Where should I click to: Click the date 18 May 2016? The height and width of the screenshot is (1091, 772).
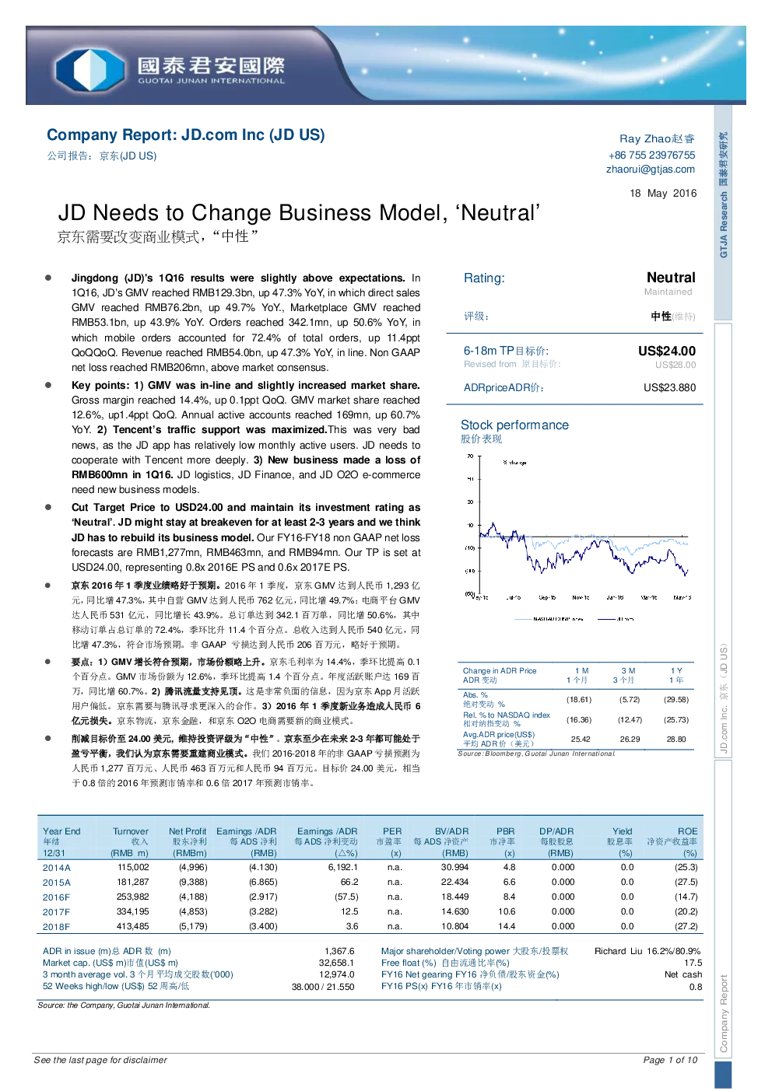click(663, 193)
